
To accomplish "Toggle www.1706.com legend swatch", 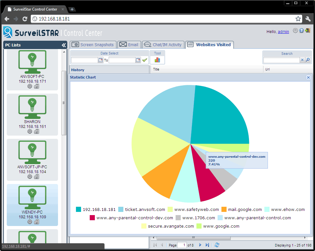I will 178,218.
